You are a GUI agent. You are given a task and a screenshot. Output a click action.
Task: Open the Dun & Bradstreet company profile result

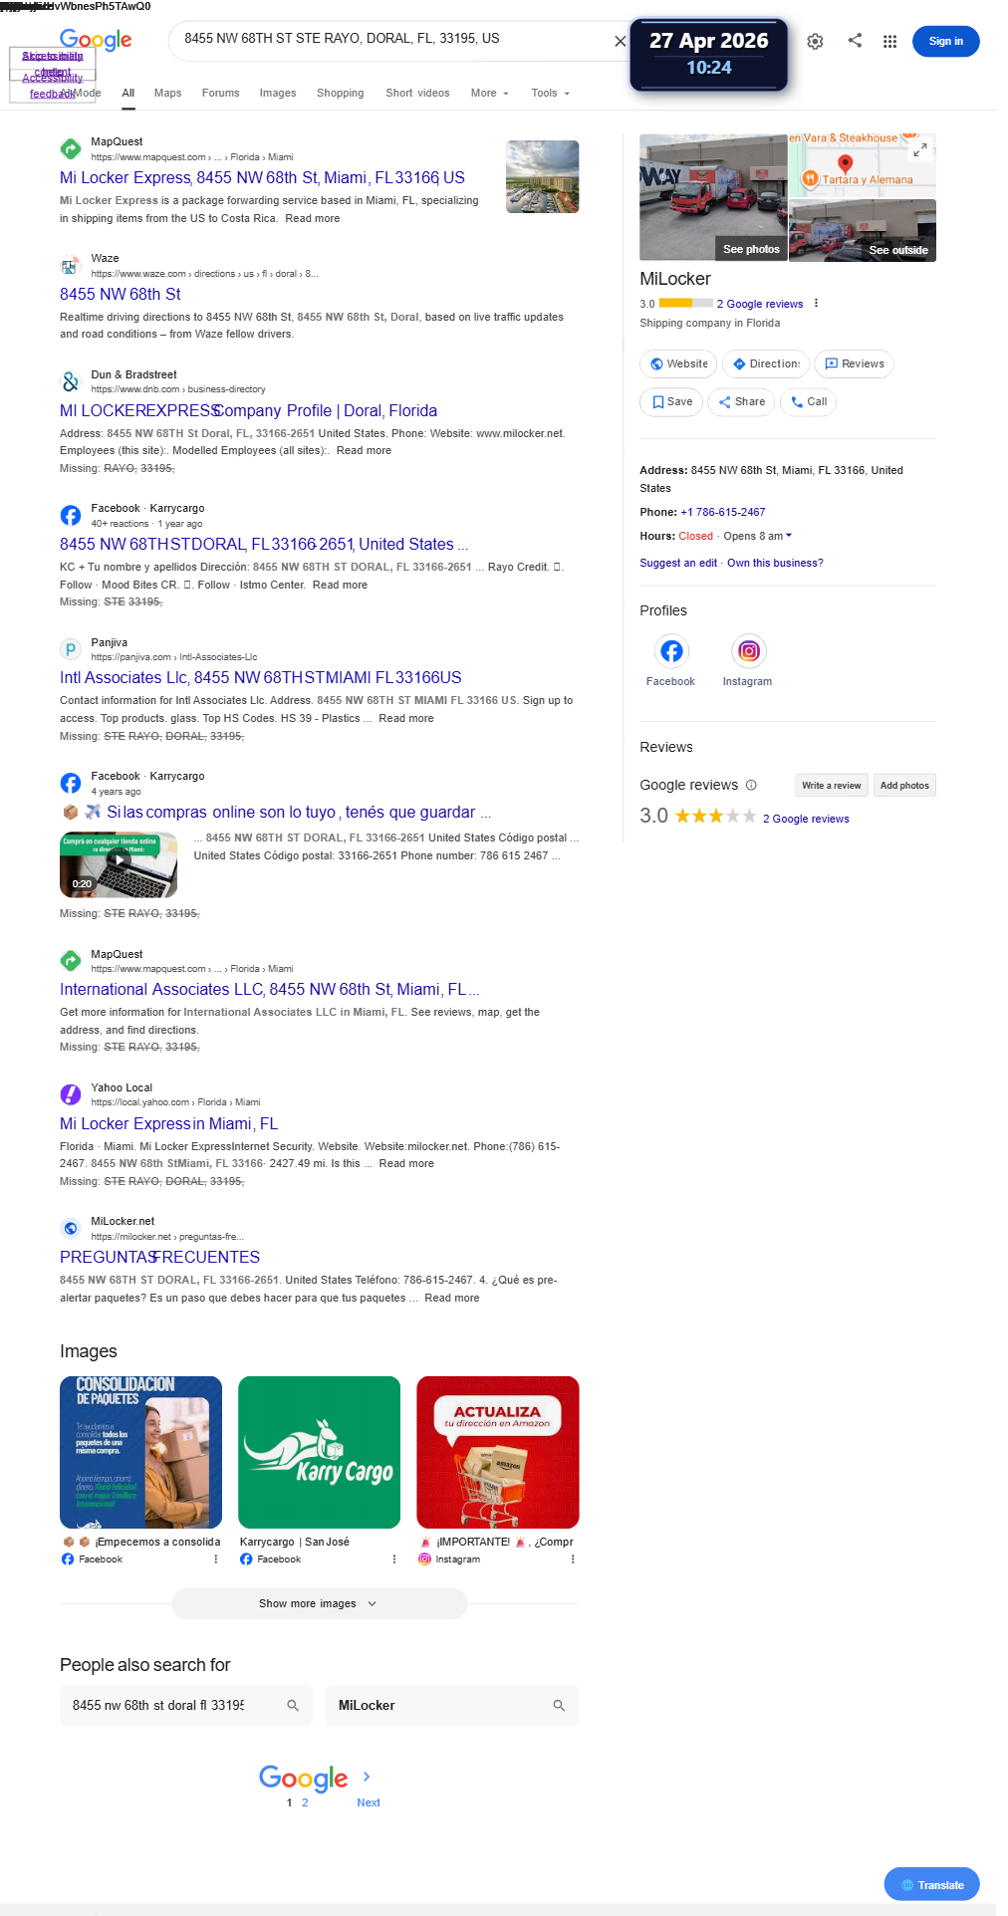click(x=248, y=410)
